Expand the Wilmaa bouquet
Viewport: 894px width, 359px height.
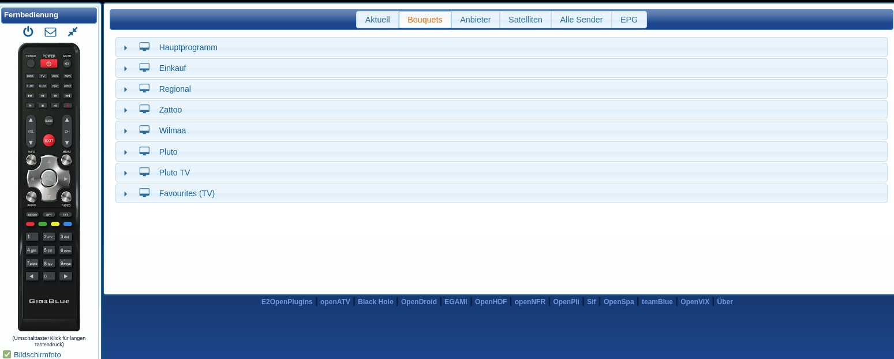point(501,130)
